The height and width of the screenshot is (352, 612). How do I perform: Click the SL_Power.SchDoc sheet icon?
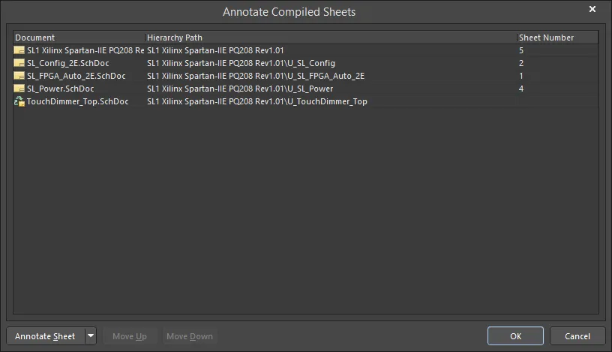19,89
